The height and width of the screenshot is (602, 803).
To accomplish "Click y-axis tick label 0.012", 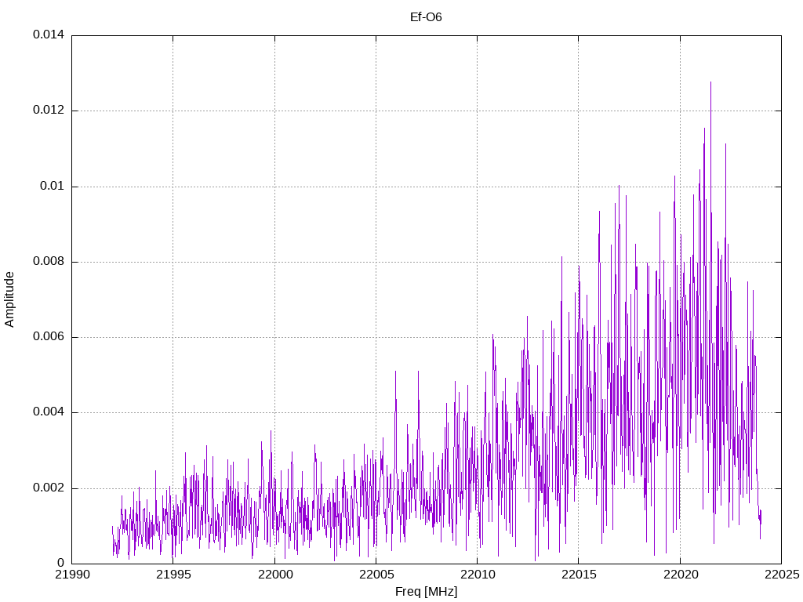I will pyautogui.click(x=49, y=110).
